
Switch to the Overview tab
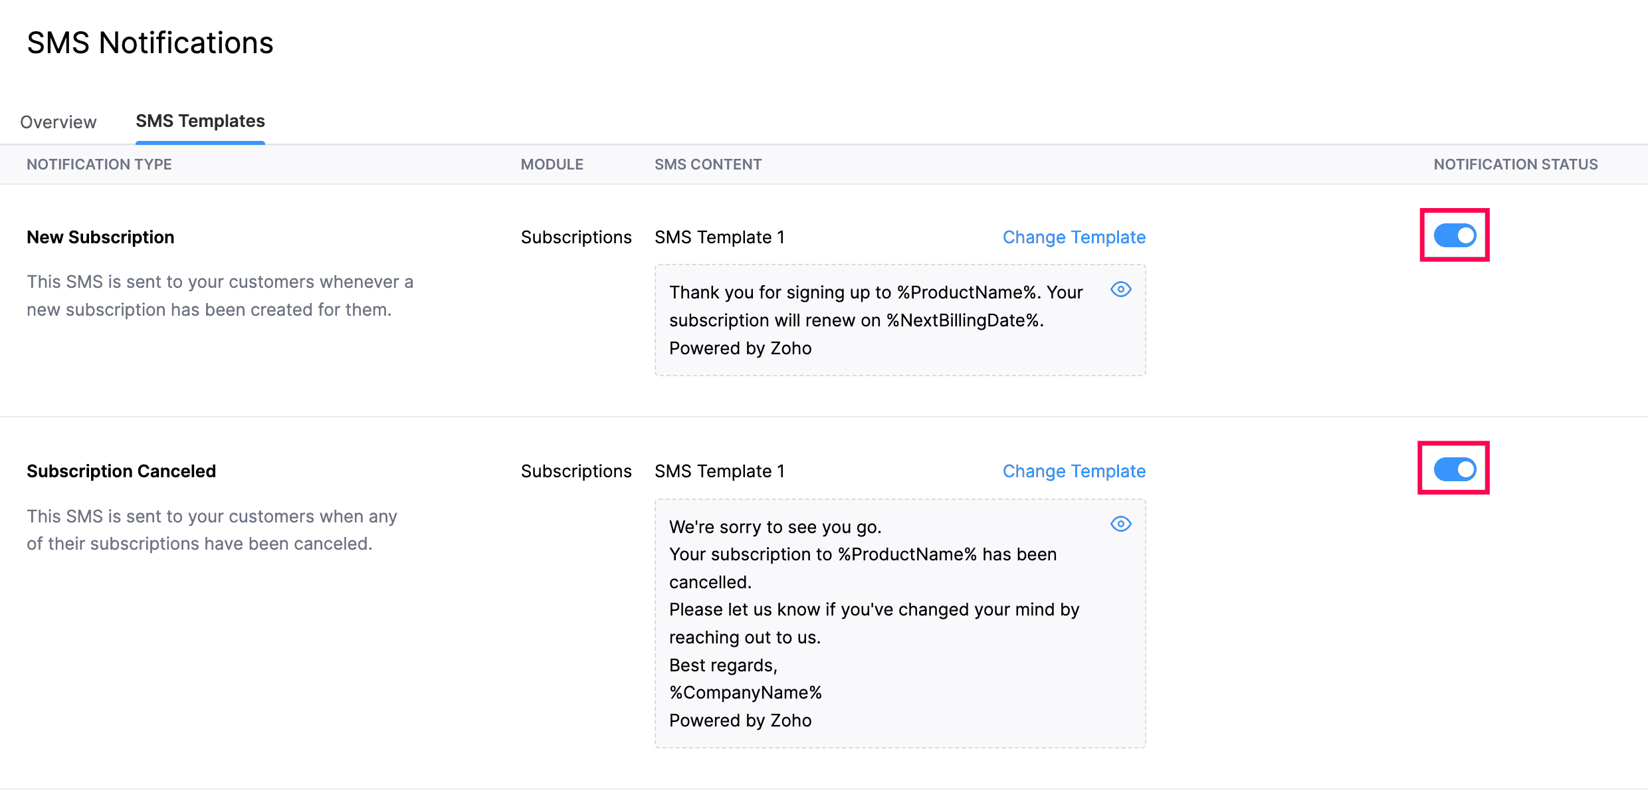tap(58, 122)
